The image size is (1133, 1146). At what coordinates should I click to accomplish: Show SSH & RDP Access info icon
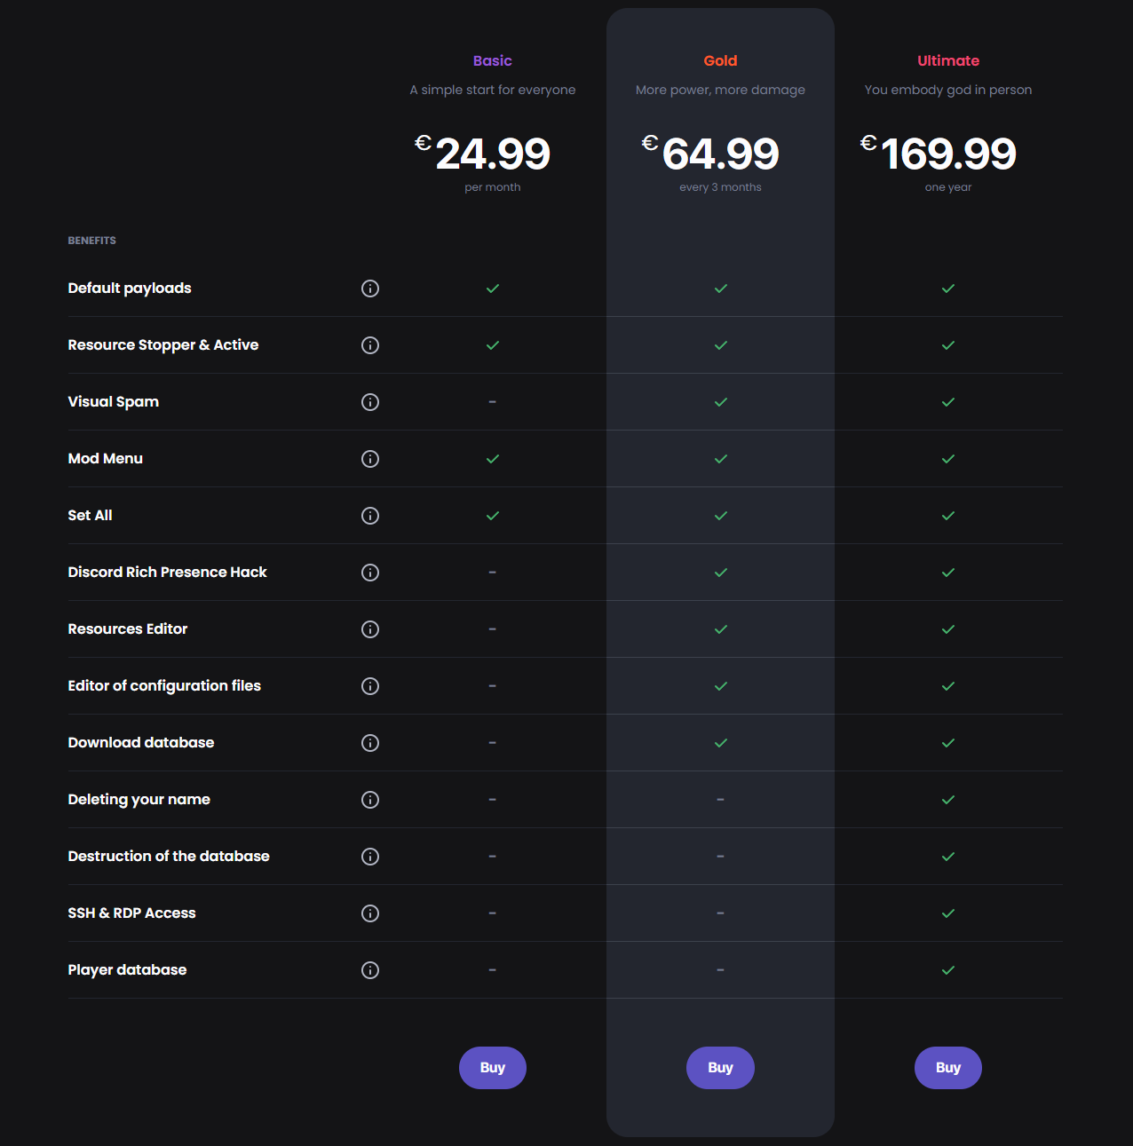370,913
